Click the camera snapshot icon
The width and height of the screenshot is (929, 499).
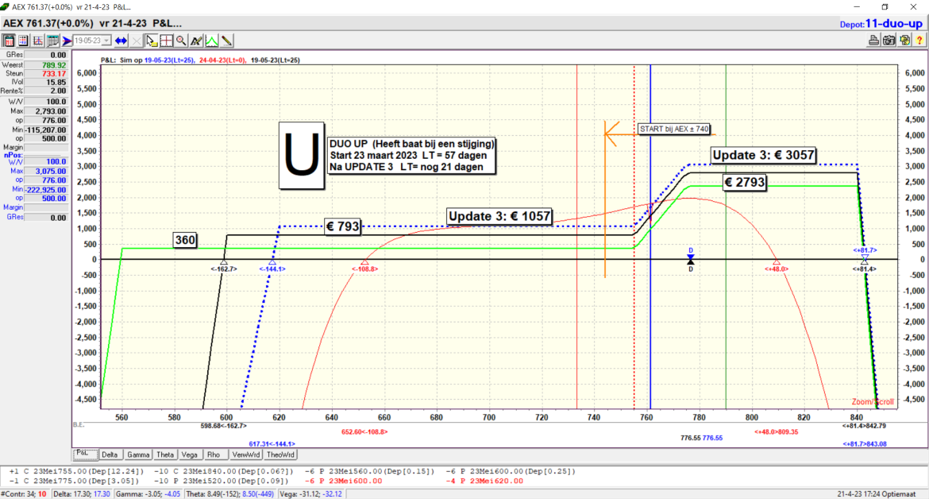(889, 41)
